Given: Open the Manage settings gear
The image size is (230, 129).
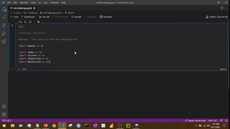Looking at the screenshot, I should coord(4,114).
